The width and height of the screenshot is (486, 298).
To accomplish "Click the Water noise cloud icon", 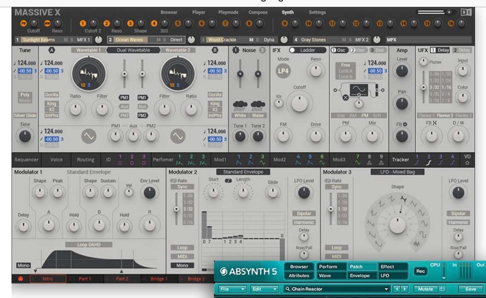I will 258,106.
